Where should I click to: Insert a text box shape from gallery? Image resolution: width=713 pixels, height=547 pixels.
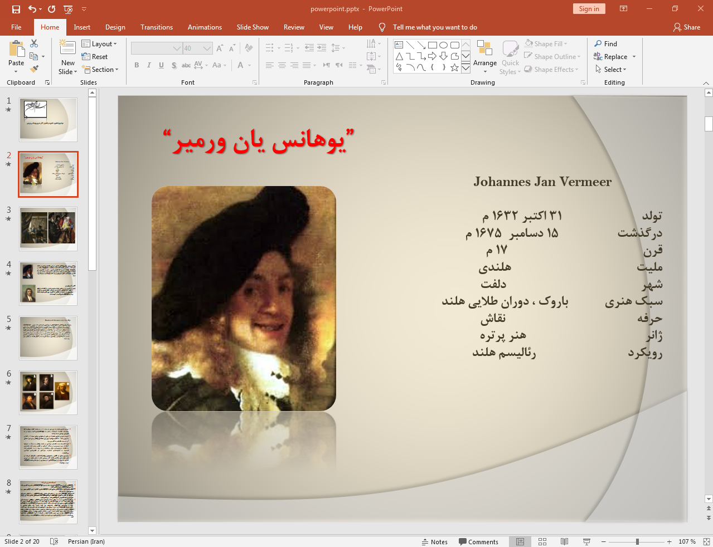(399, 45)
